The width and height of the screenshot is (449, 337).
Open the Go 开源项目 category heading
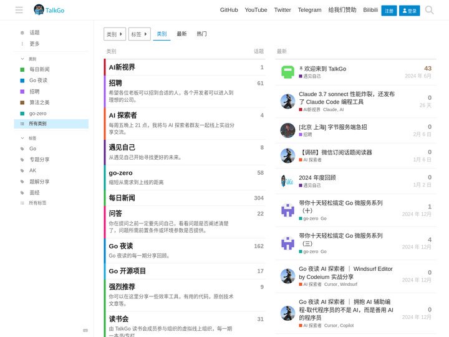click(x=127, y=271)
